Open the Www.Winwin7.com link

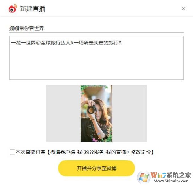pos(171,181)
